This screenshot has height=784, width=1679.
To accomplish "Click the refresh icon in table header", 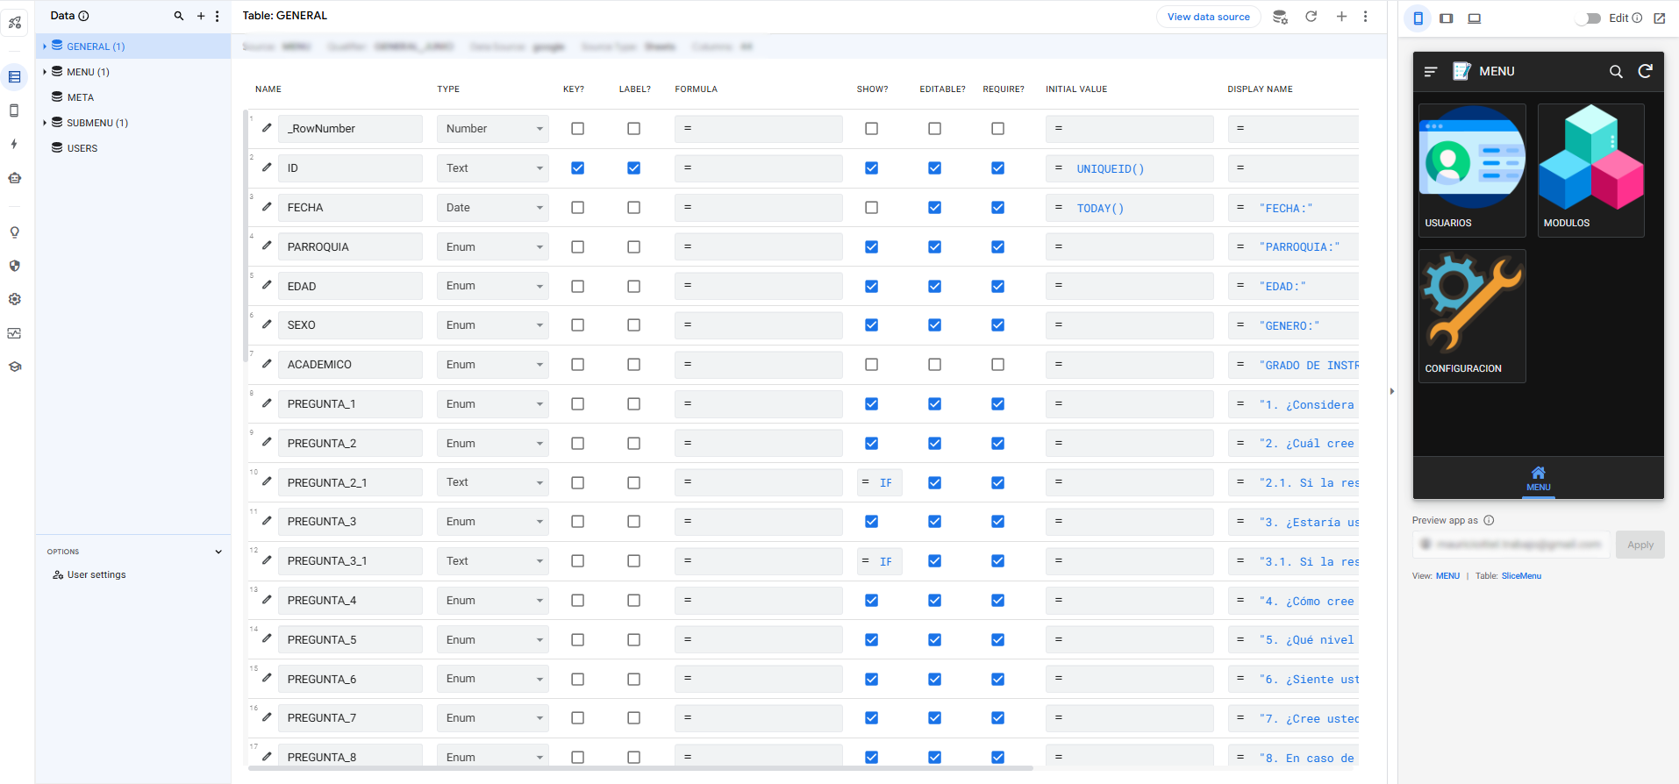I will point(1311,17).
